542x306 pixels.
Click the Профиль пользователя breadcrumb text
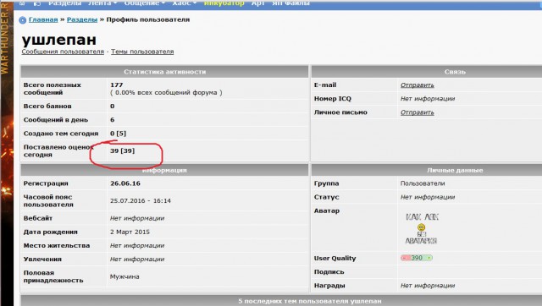click(148, 19)
